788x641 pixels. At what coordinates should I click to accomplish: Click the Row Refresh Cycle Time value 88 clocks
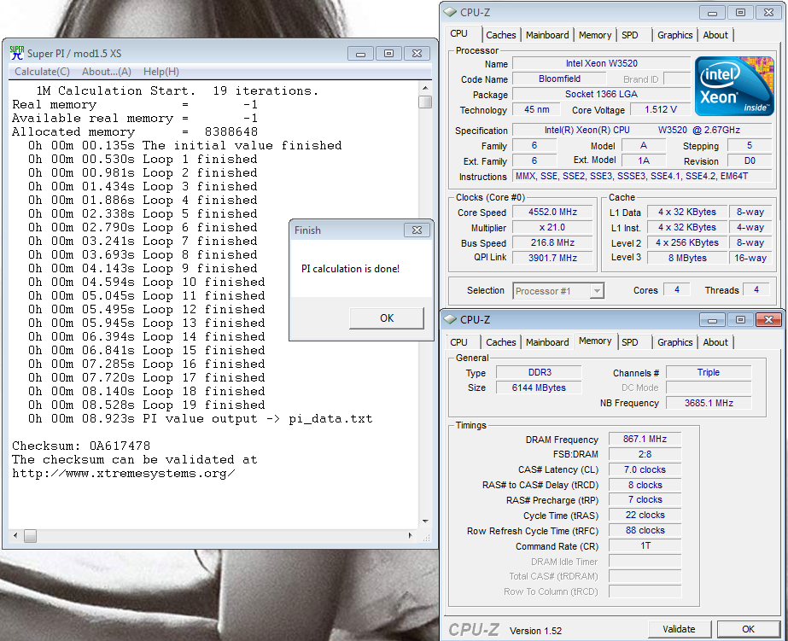point(645,531)
